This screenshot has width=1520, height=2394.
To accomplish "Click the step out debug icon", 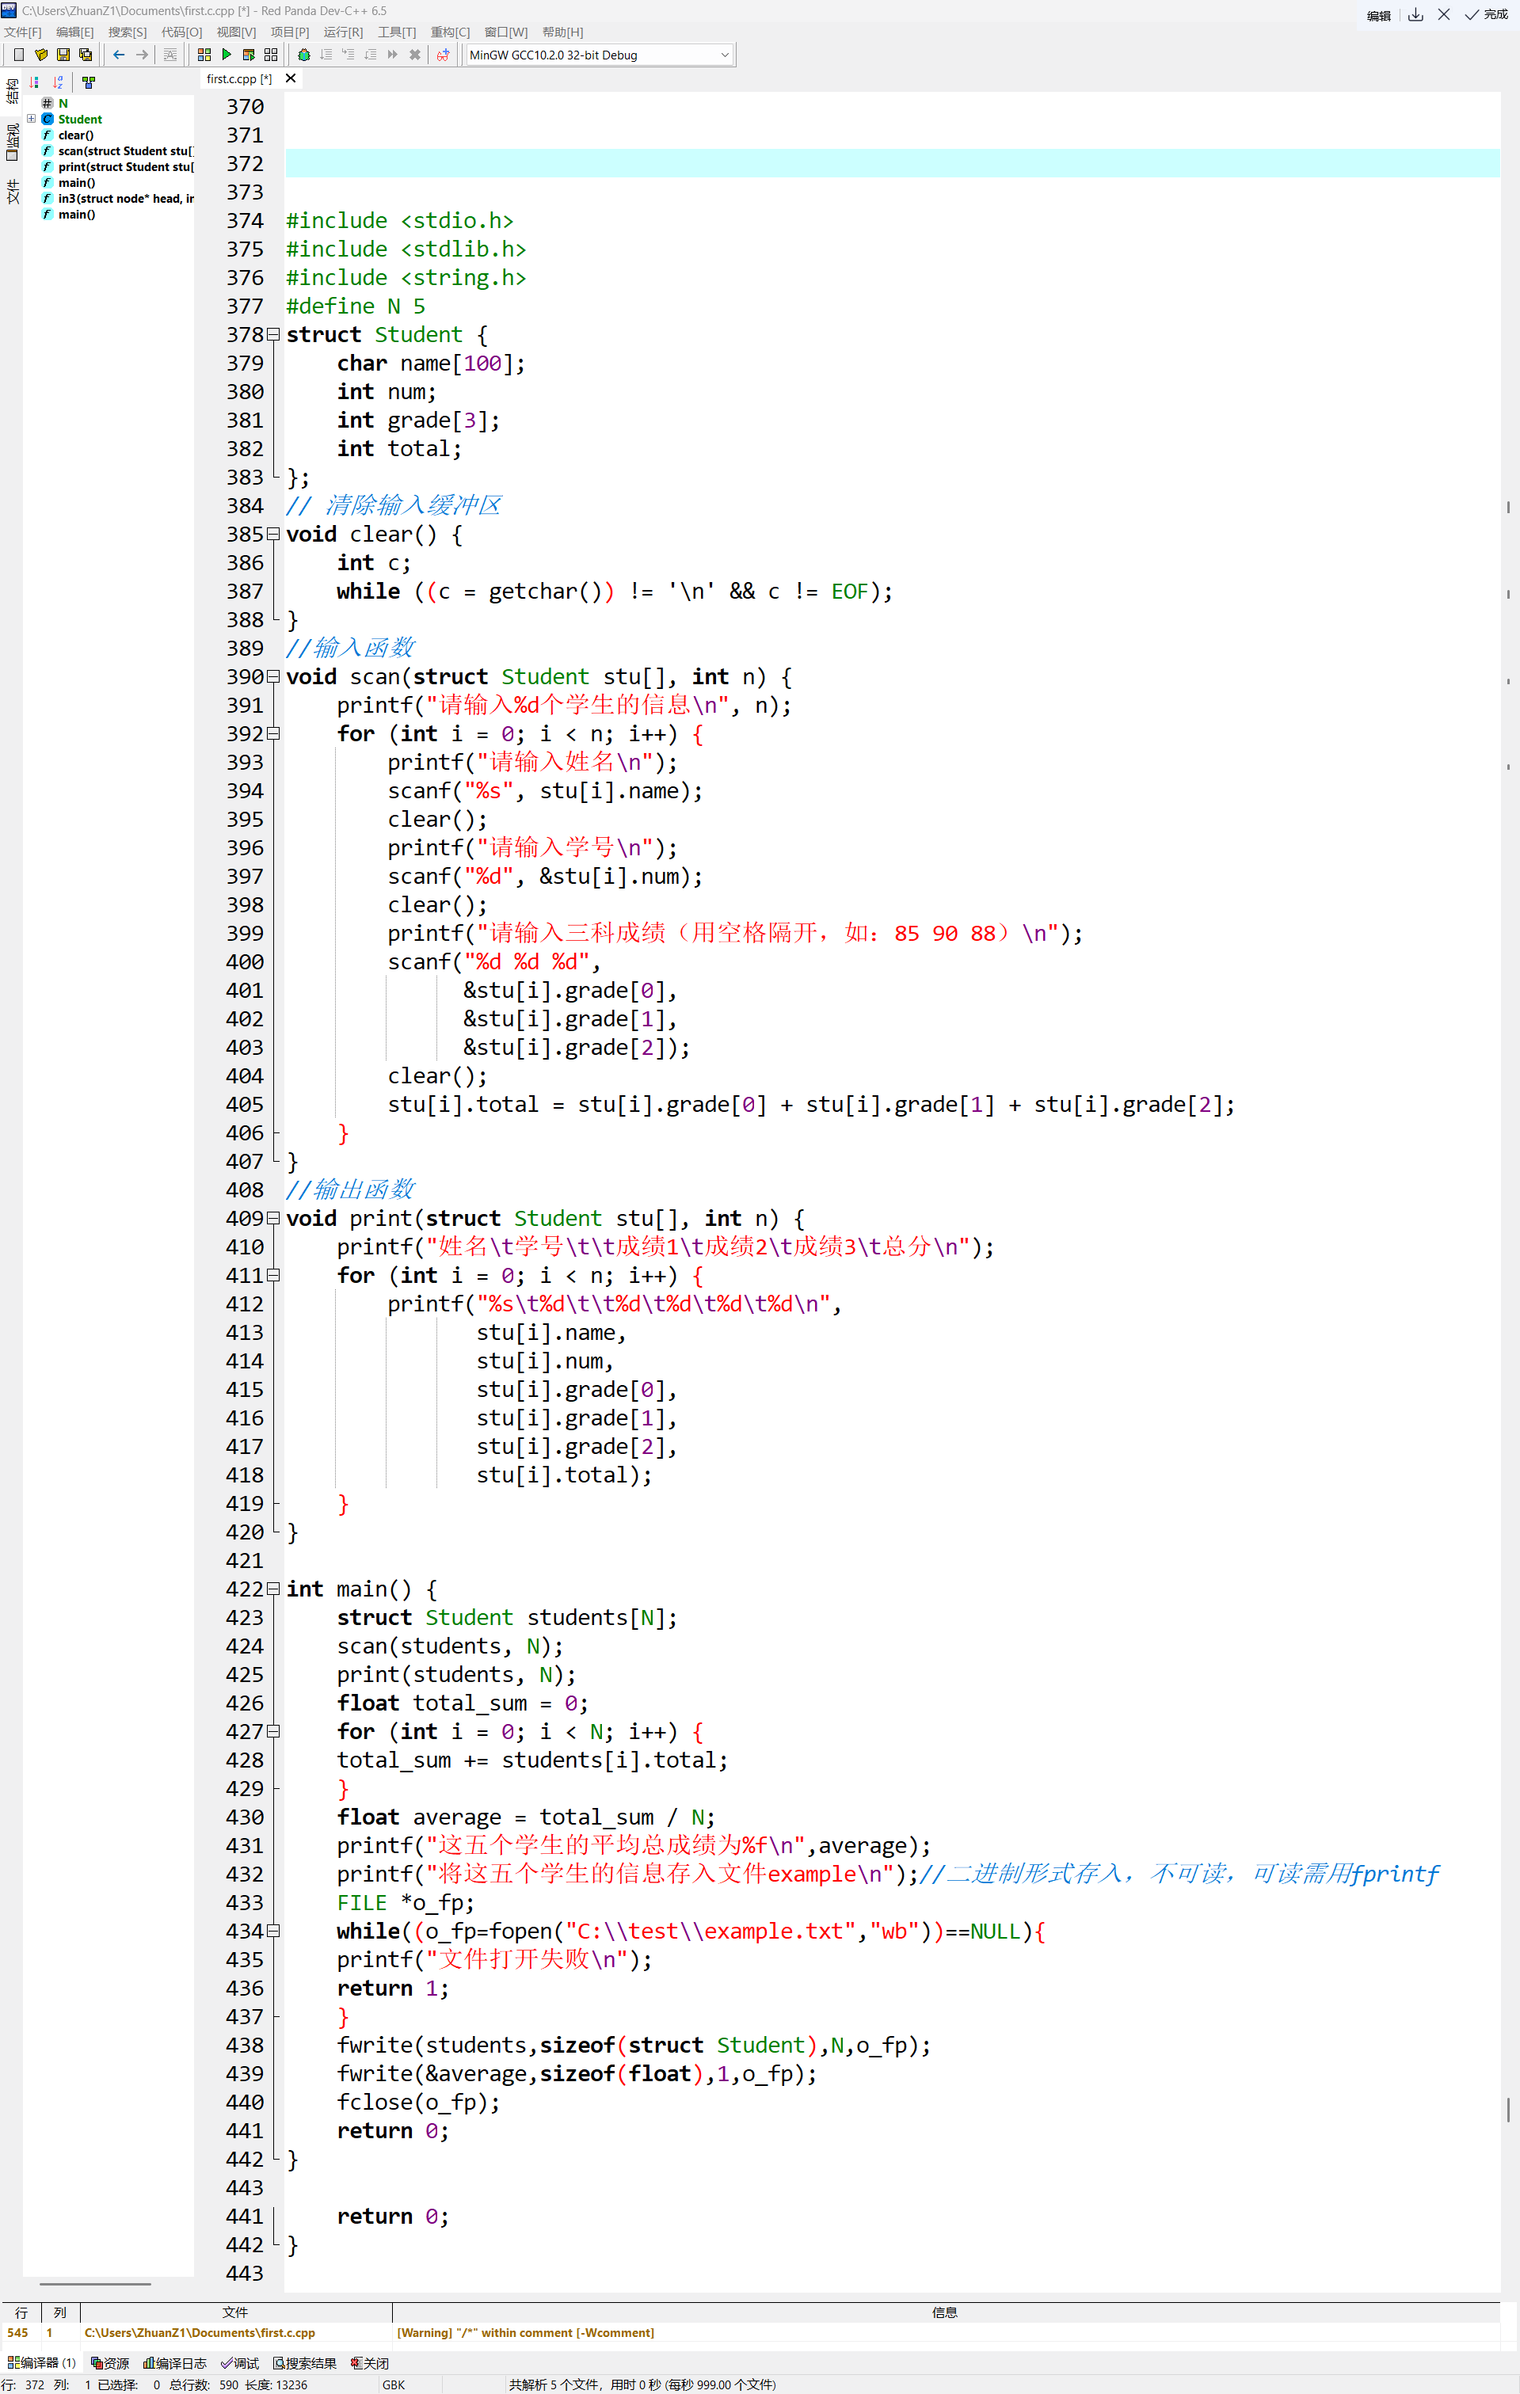I will tap(371, 55).
